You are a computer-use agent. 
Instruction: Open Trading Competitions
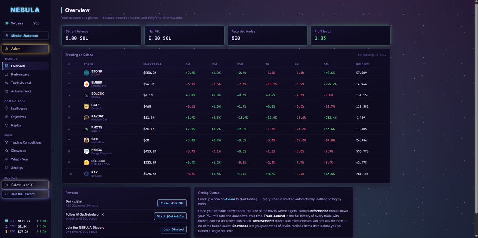click(x=25, y=142)
